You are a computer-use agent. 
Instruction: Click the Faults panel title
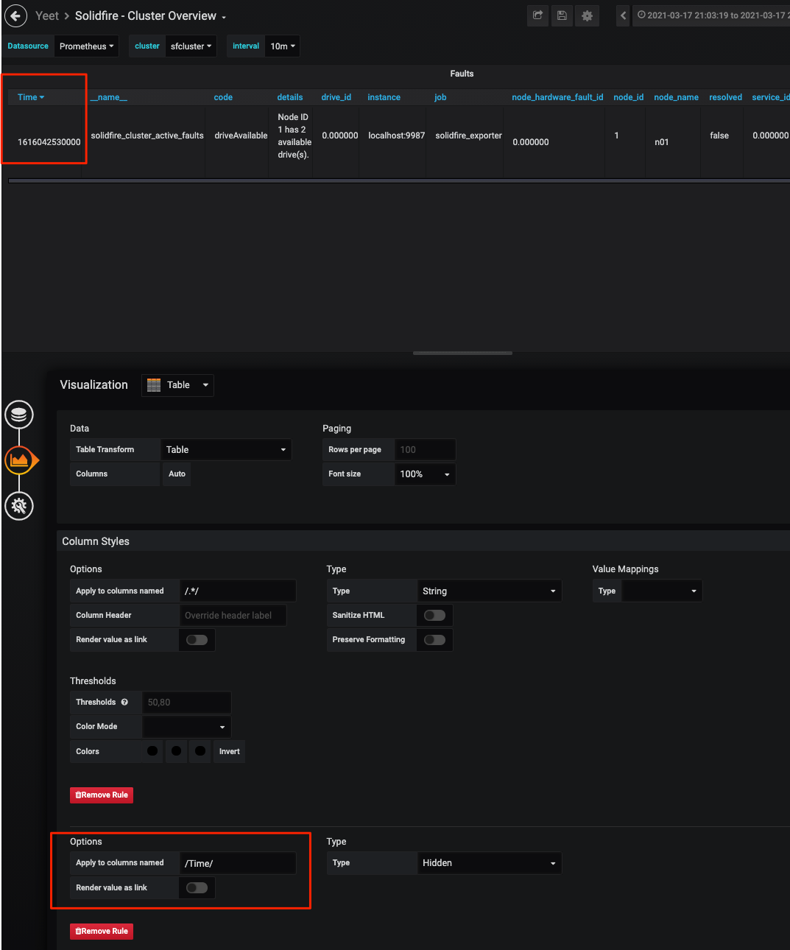[462, 74]
